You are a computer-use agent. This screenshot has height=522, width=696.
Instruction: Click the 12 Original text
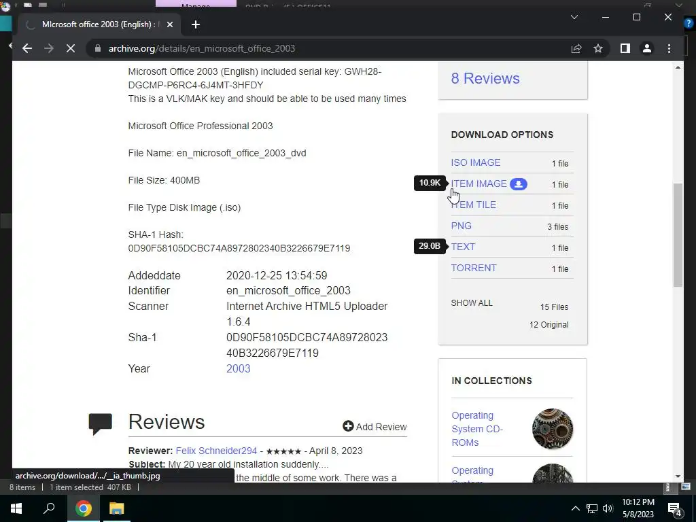[x=549, y=325]
